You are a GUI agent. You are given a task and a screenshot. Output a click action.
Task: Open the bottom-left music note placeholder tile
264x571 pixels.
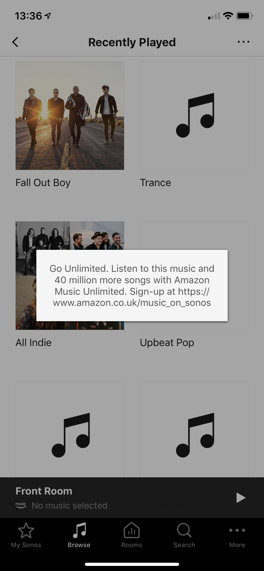70,429
